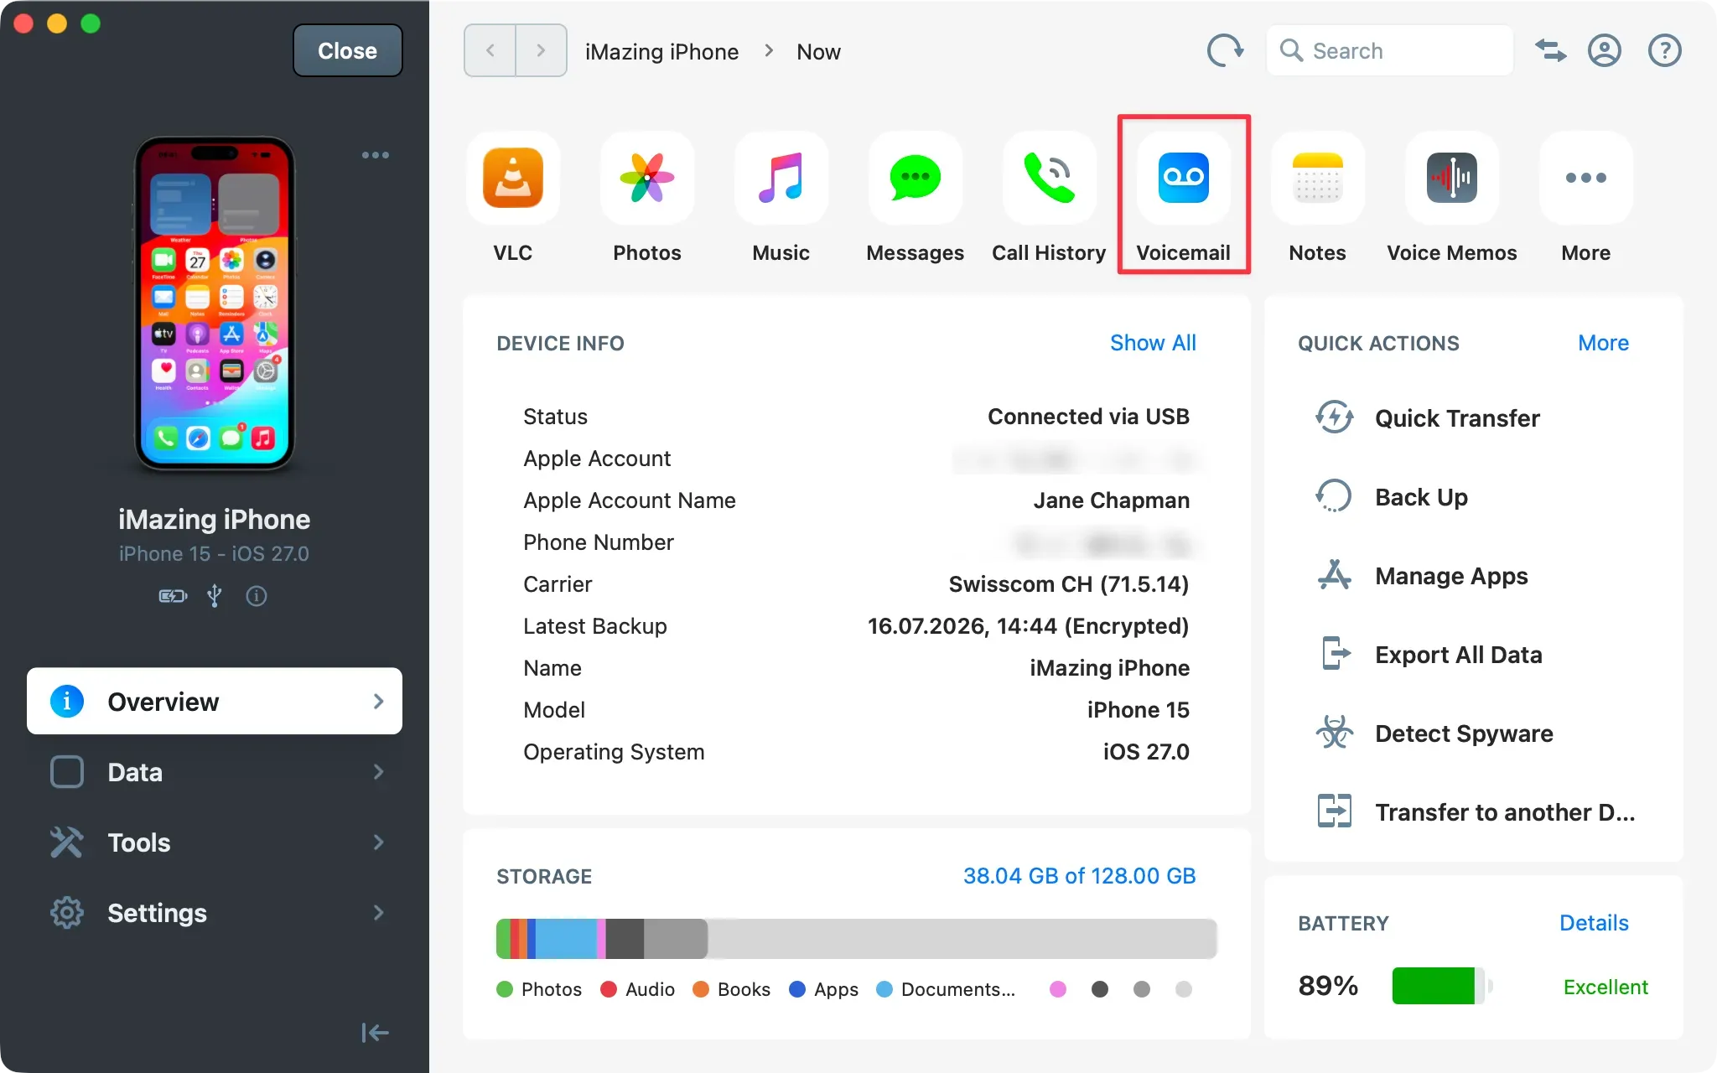Click the iMazing iPhone breadcrumb

coord(661,51)
